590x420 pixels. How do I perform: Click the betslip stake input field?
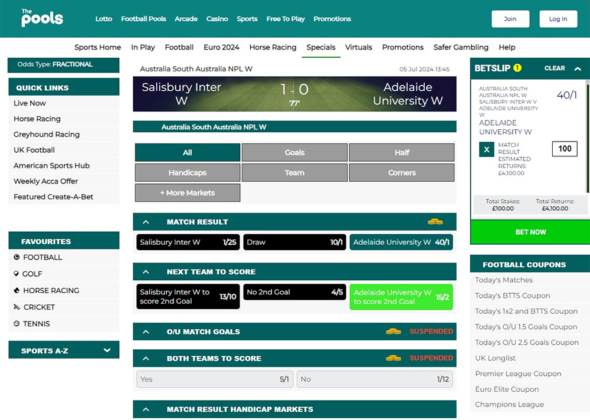(565, 149)
